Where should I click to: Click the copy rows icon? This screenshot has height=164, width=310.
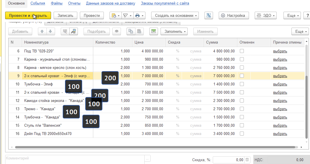pos(131,31)
